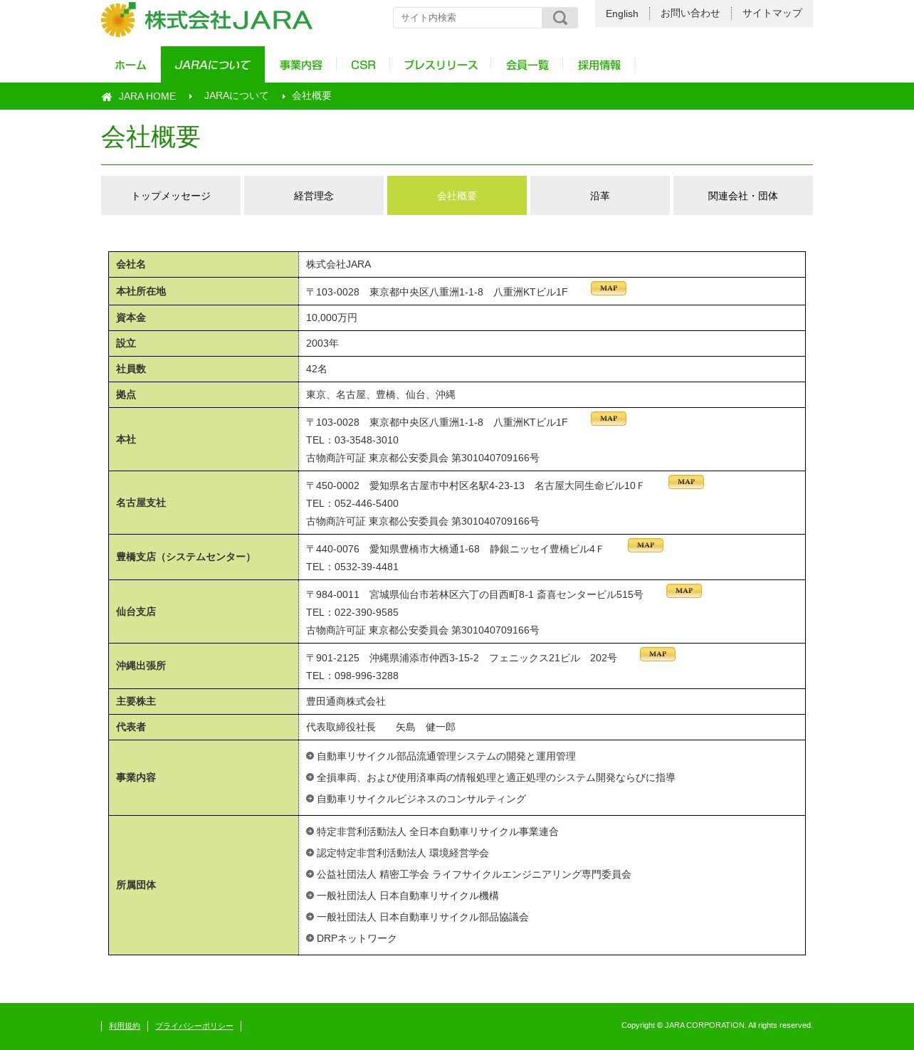Click TEL：022-390-9585 phone number

pos(352,612)
